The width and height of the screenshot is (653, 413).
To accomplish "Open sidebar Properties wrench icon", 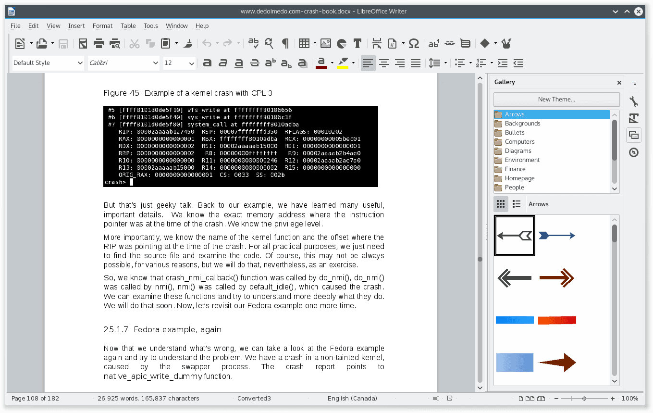I will click(x=634, y=101).
